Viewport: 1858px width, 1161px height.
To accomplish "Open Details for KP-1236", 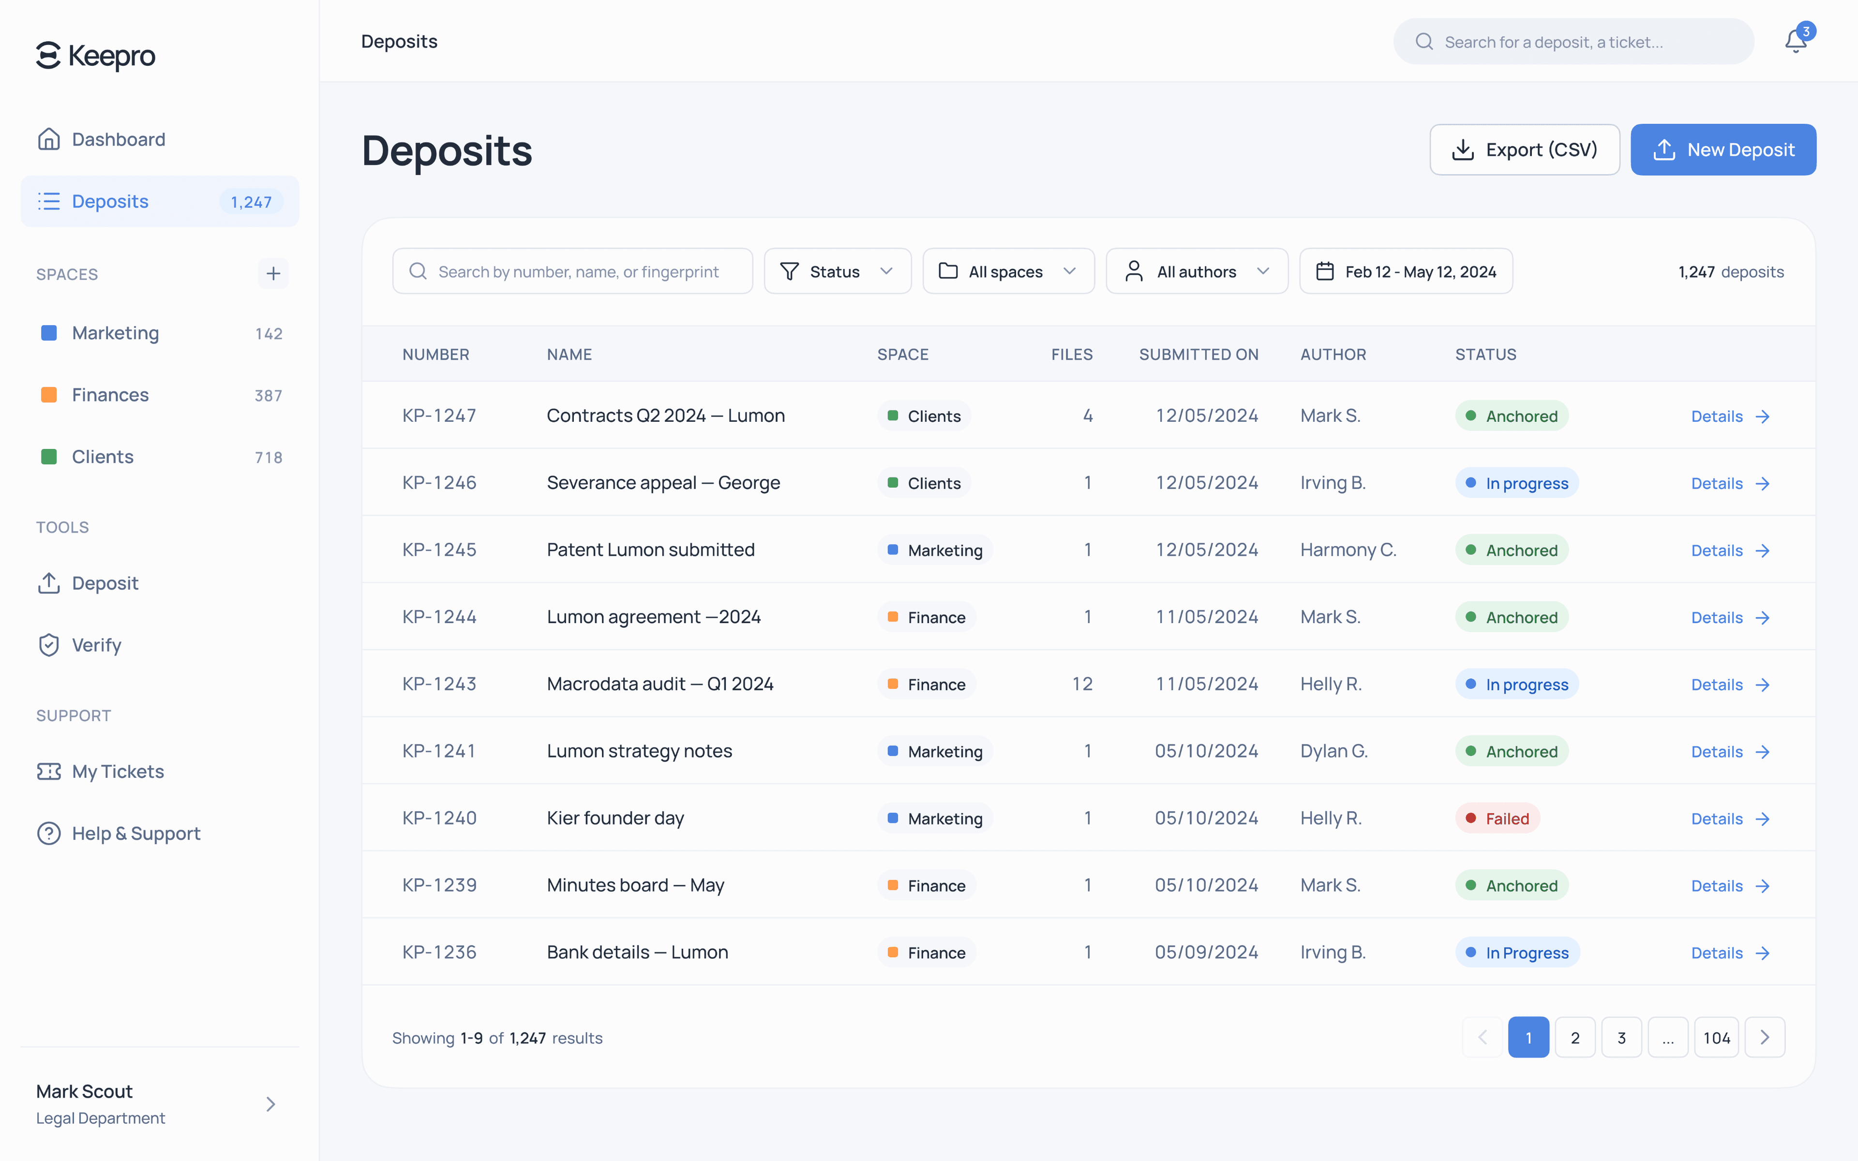I will (x=1731, y=953).
